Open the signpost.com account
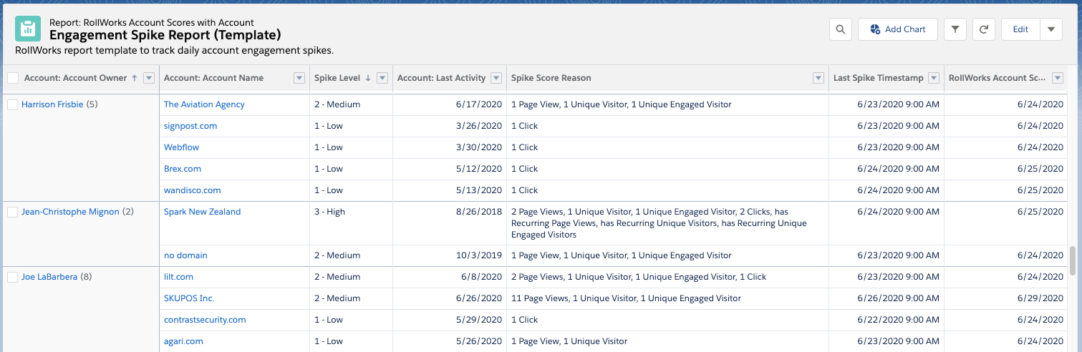Image resolution: width=1082 pixels, height=352 pixels. 190,126
